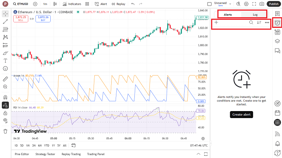This screenshot has width=282, height=158.
Task: Open the alerts sort options
Action: (x=259, y=22)
